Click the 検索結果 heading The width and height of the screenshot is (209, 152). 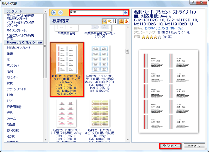point(61,21)
